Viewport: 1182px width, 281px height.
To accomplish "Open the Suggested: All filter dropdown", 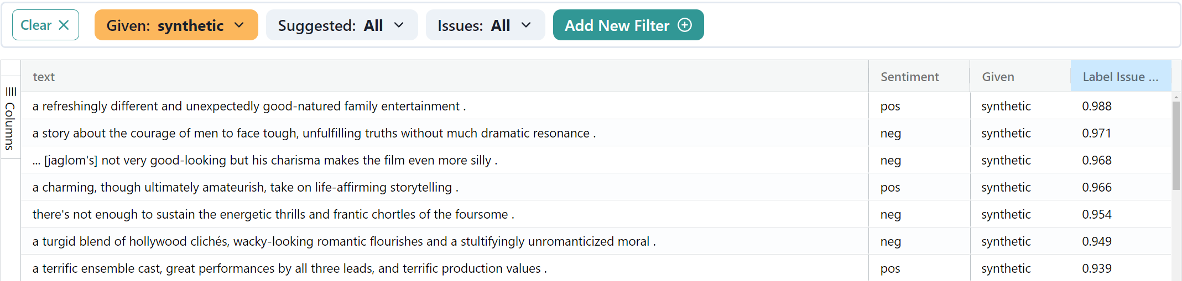I will 341,25.
